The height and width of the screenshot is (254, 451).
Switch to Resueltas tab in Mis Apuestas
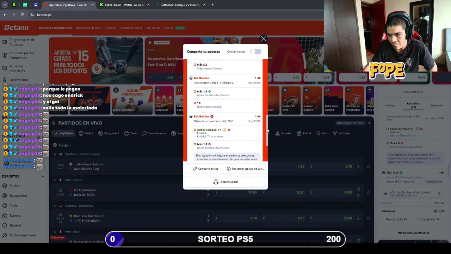click(x=413, y=105)
